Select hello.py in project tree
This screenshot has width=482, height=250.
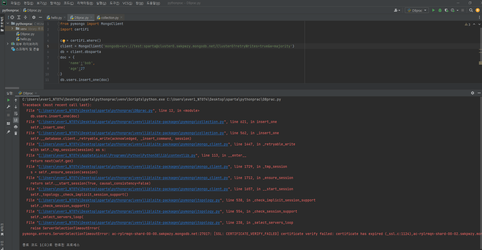tap(24, 39)
